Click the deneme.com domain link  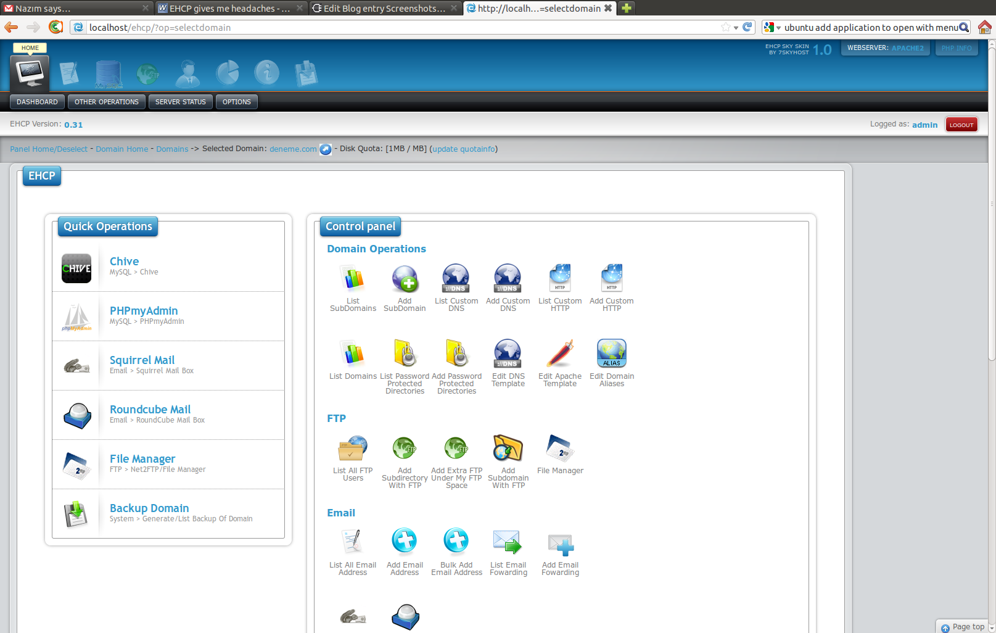click(x=292, y=149)
